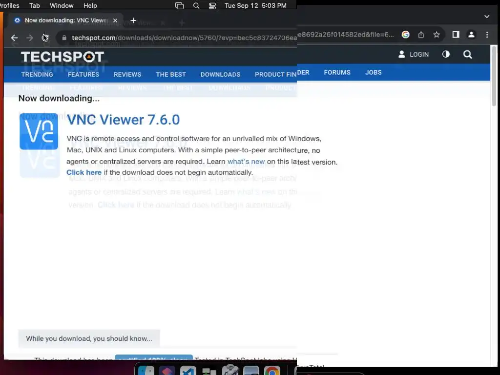Click the VNC app logo thumbnail
Image resolution: width=500 pixels, height=375 pixels.
[39, 131]
